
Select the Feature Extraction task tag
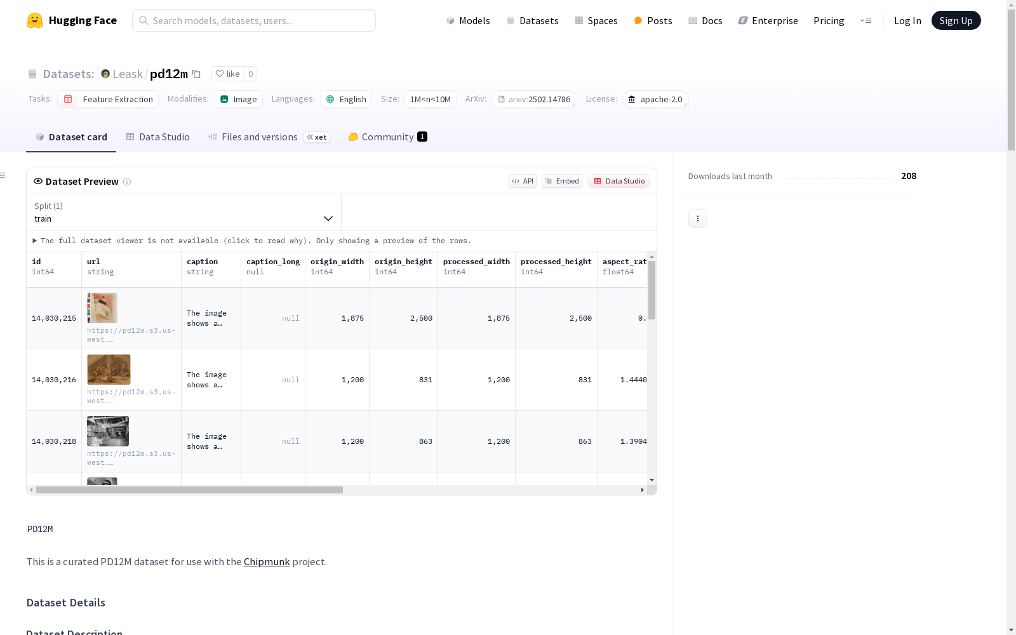pos(108,99)
